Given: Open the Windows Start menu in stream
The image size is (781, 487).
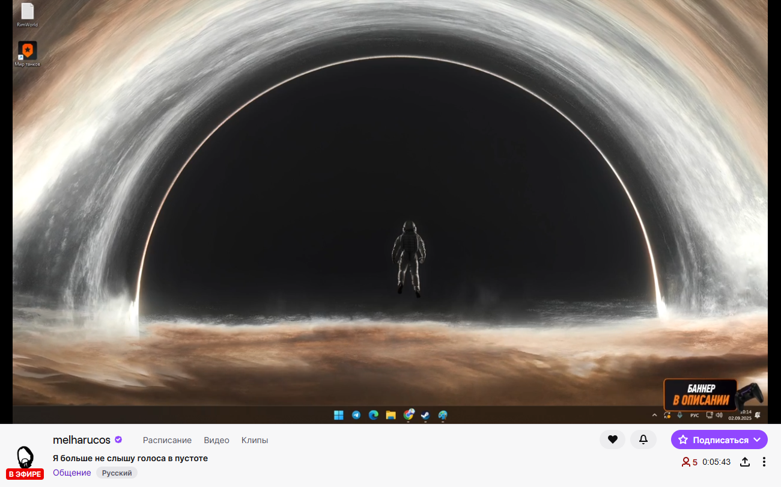Looking at the screenshot, I should click(x=339, y=415).
